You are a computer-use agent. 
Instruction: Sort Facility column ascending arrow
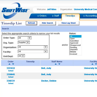tap(92, 64)
